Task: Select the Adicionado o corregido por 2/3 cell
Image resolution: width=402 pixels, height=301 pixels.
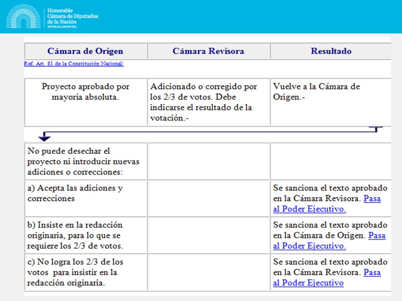Action: point(209,102)
